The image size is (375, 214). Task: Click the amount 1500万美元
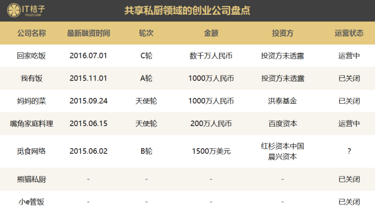(211, 151)
